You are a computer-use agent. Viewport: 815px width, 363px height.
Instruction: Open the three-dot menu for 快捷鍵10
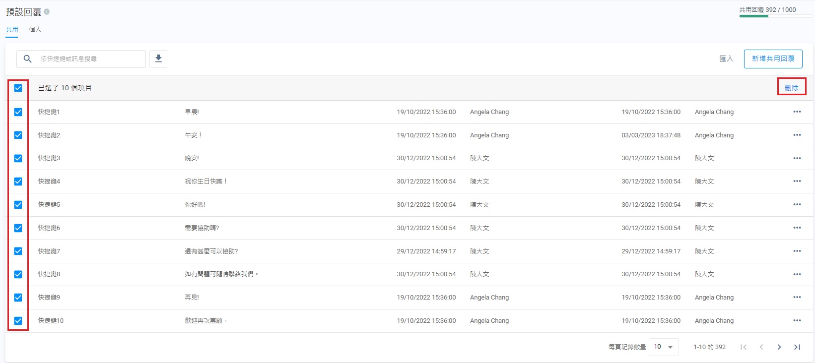pyautogui.click(x=797, y=320)
